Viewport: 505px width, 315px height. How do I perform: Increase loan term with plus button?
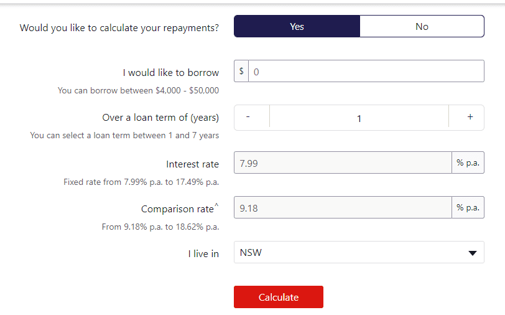(470, 117)
